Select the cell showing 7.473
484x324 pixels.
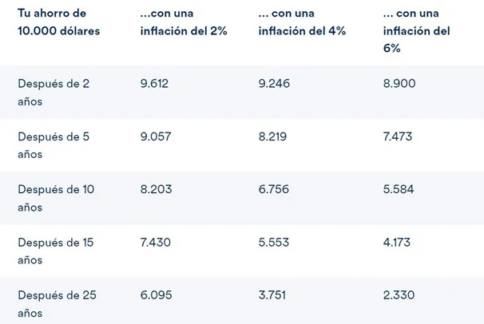click(x=398, y=136)
